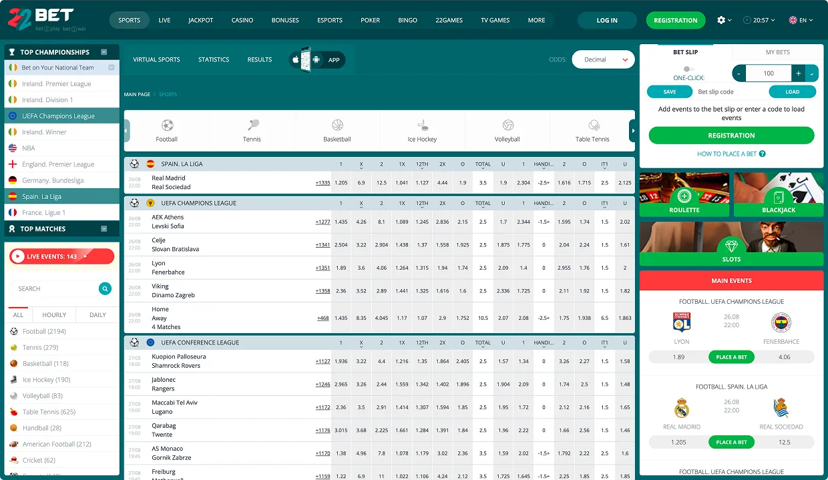The image size is (828, 480).
Task: Expand +1351 markets for Lyon Fenerbahce
Action: click(323, 268)
